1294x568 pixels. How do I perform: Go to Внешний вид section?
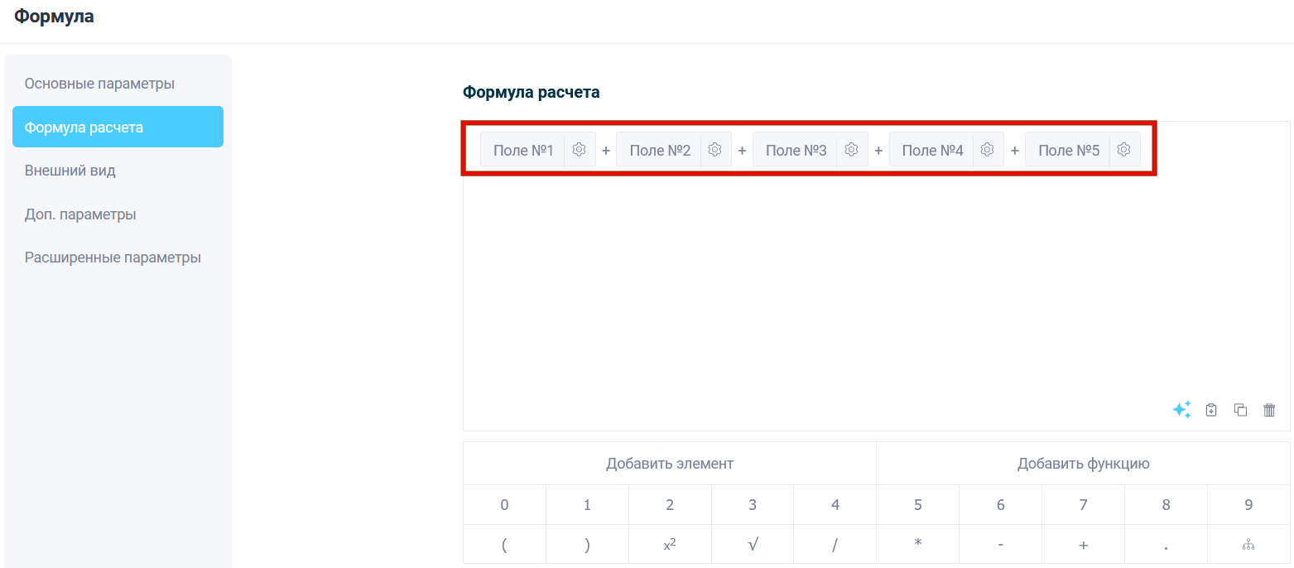tap(118, 171)
